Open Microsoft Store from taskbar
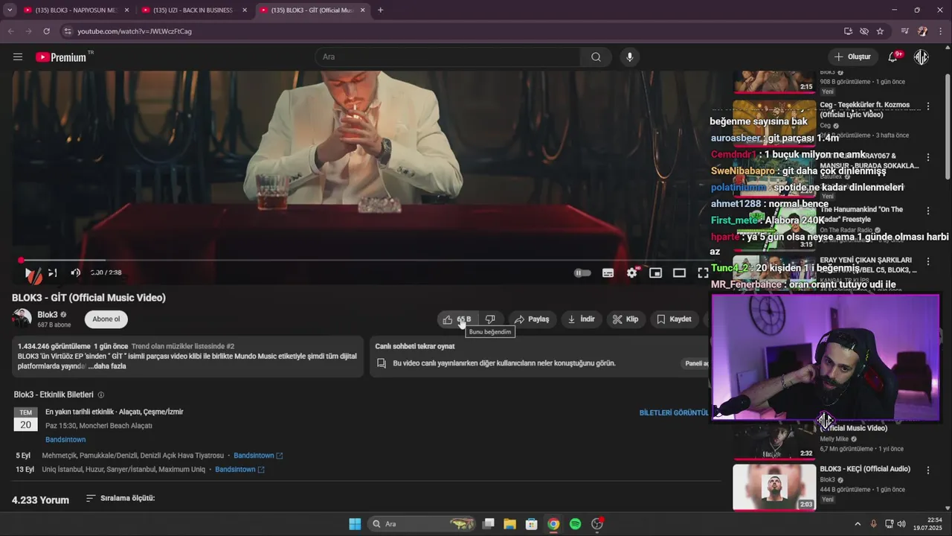The width and height of the screenshot is (952, 536). tap(531, 524)
